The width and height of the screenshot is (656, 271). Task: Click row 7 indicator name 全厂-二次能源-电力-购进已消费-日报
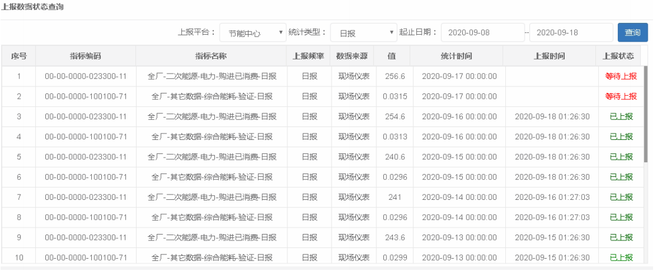tap(212, 197)
